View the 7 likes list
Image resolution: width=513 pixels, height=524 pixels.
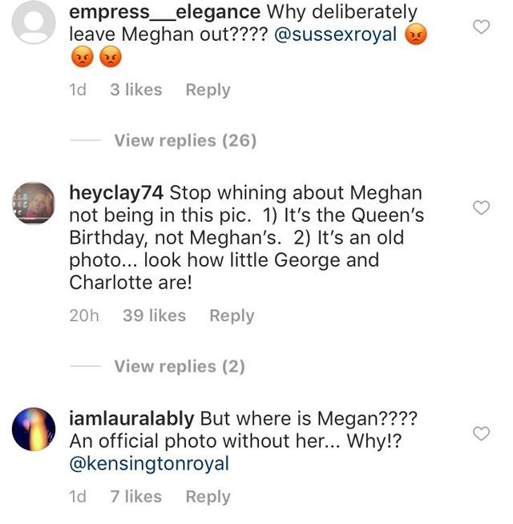(136, 498)
